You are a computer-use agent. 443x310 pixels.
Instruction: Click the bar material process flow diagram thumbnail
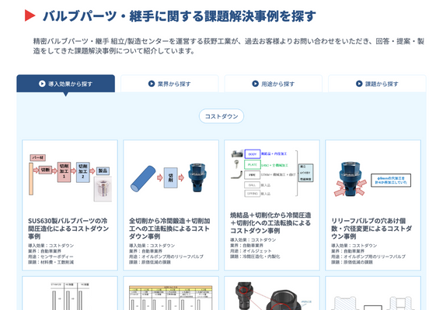coord(70,177)
